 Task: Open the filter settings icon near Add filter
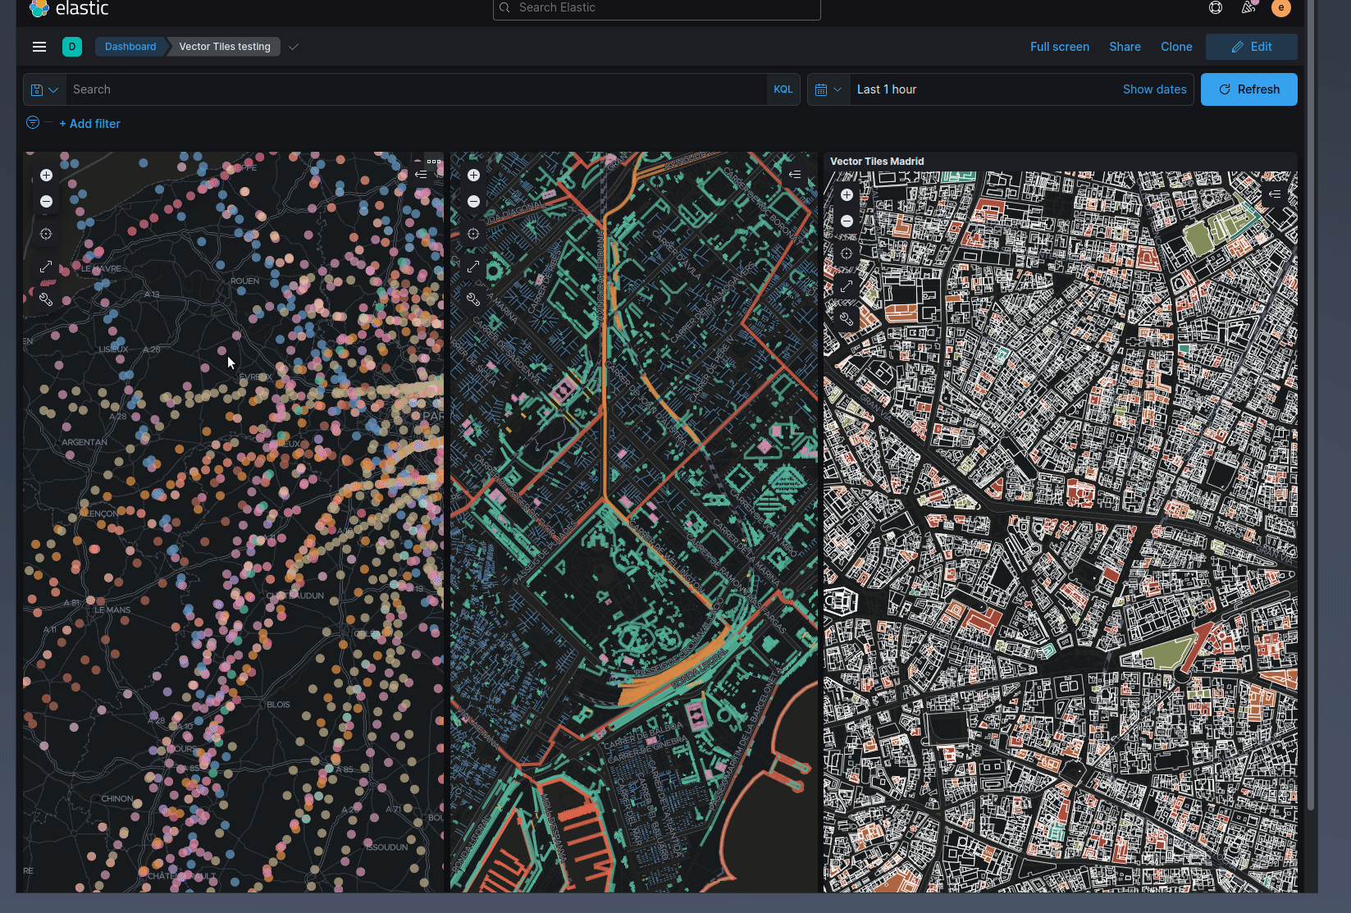pos(32,122)
